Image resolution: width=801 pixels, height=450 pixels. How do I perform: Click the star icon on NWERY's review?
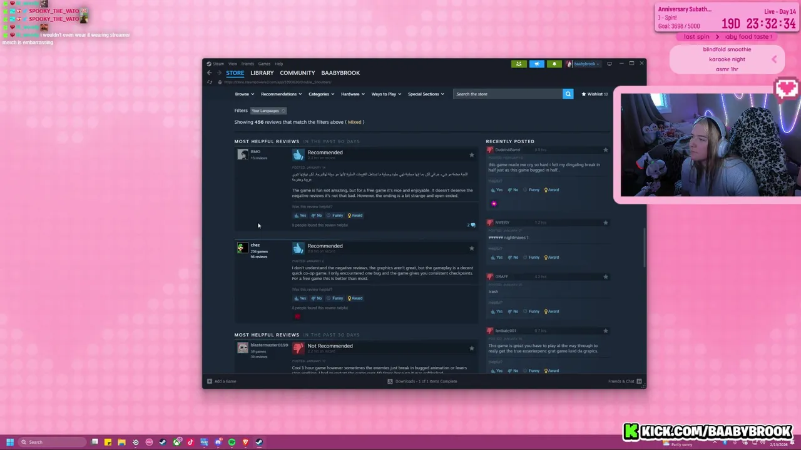click(605, 222)
